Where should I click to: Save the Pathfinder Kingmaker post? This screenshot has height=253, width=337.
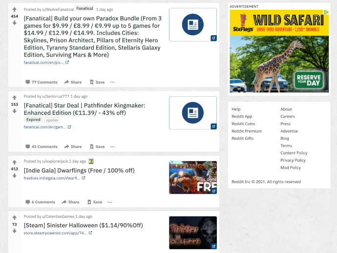point(97,147)
